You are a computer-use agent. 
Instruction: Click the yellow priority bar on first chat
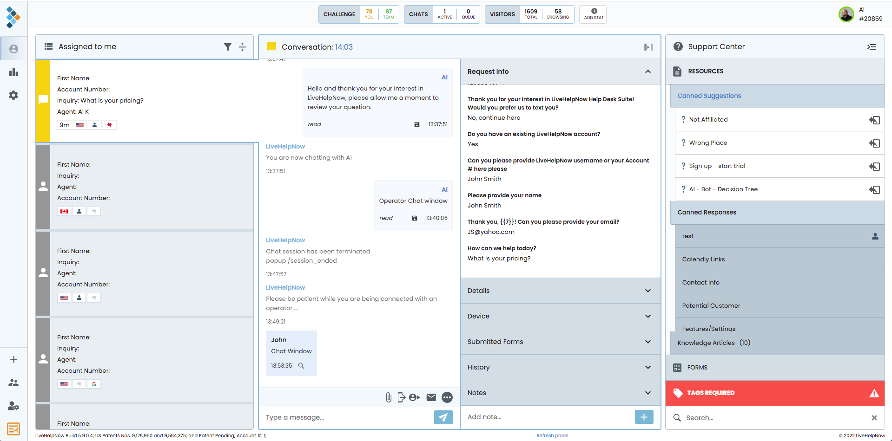[x=43, y=100]
